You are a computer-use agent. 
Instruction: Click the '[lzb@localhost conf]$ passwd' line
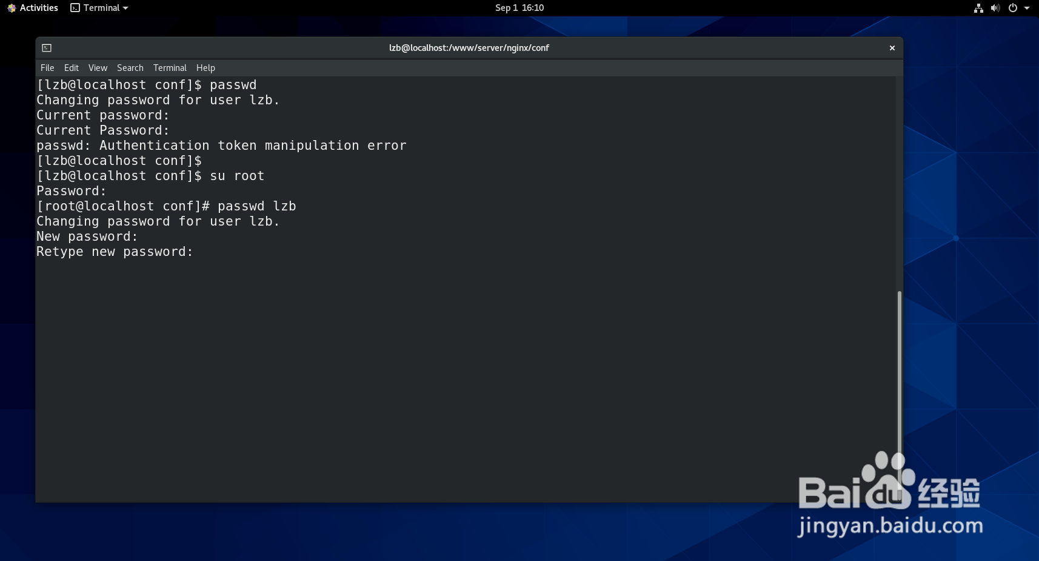tap(146, 85)
